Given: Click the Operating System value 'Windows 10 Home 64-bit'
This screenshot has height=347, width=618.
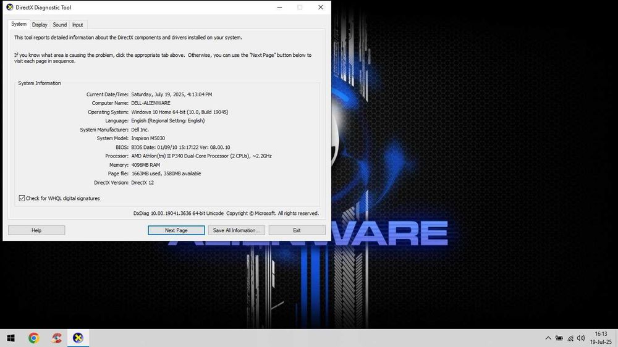Looking at the screenshot, I should tap(158, 112).
